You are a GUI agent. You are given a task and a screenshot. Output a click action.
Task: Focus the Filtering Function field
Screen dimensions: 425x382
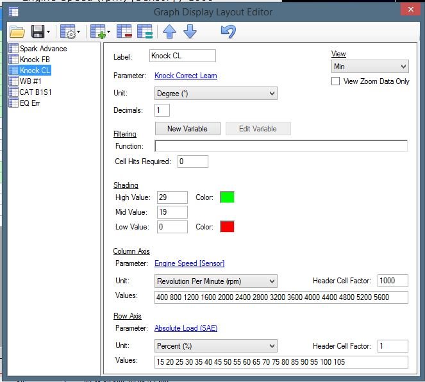pos(281,146)
